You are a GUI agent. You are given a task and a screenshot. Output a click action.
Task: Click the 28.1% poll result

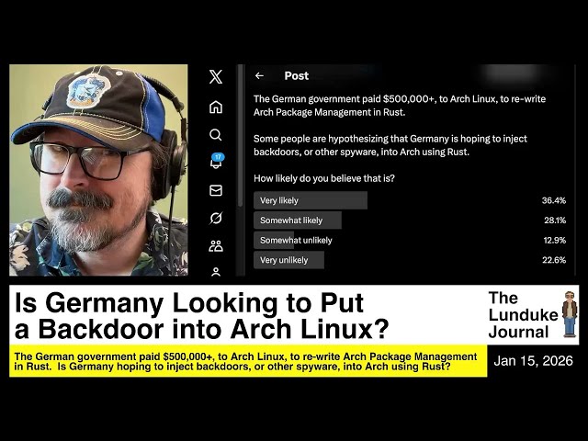coord(555,220)
